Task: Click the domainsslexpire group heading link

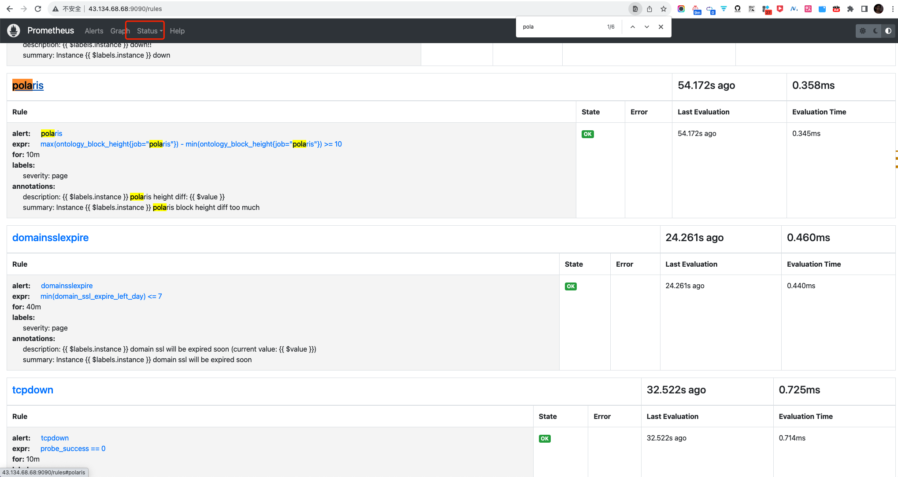Action: pos(50,238)
